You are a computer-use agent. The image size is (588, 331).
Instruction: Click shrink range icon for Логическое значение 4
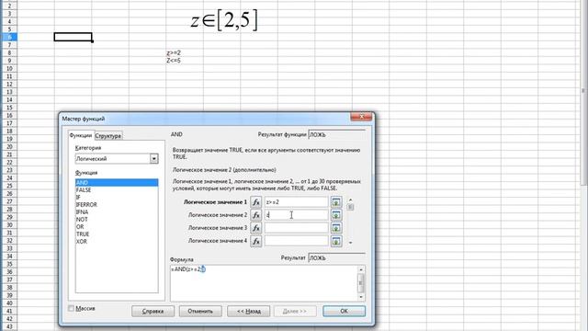[x=336, y=241]
